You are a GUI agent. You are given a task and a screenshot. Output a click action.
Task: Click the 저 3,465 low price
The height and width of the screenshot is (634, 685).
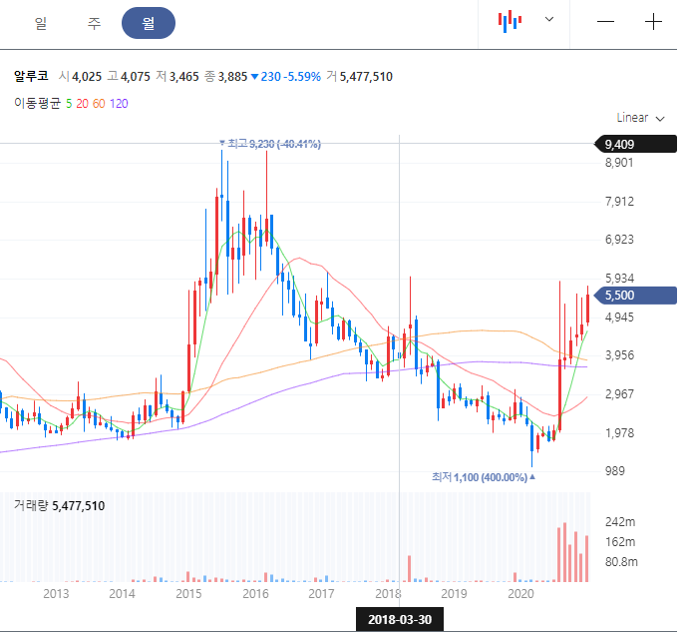(177, 77)
